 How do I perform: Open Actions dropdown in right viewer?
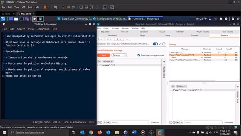point(181,86)
